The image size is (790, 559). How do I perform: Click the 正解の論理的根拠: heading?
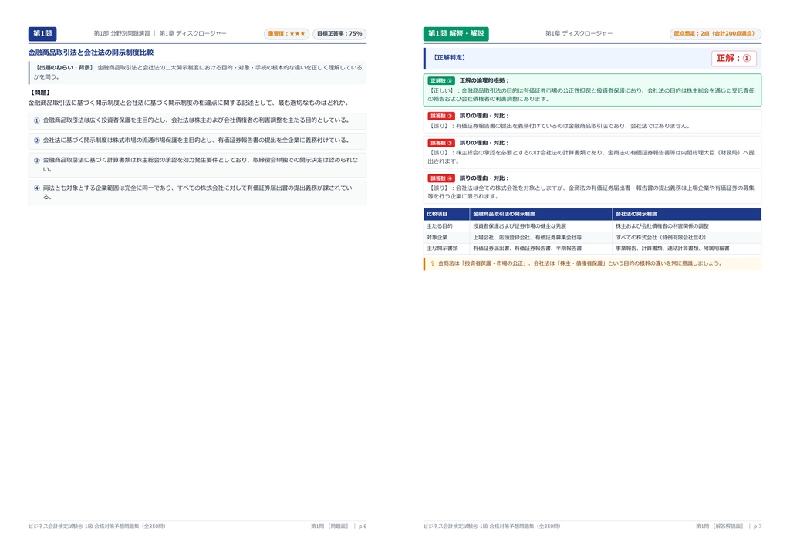(484, 80)
